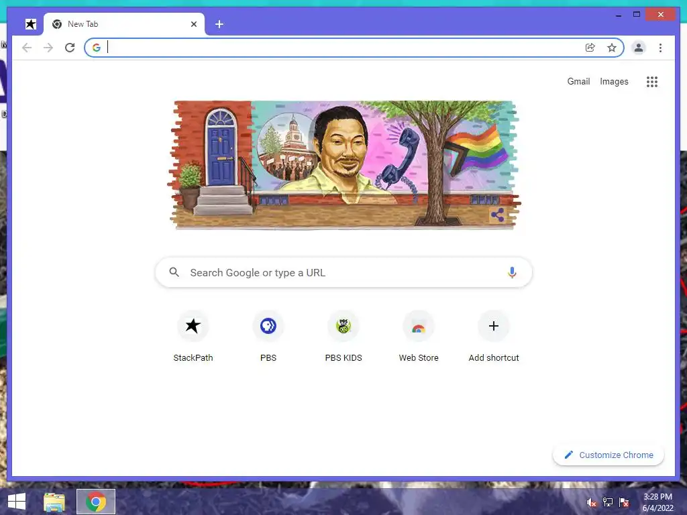The width and height of the screenshot is (687, 515).
Task: Bookmark this tab with star icon
Action: (x=612, y=48)
